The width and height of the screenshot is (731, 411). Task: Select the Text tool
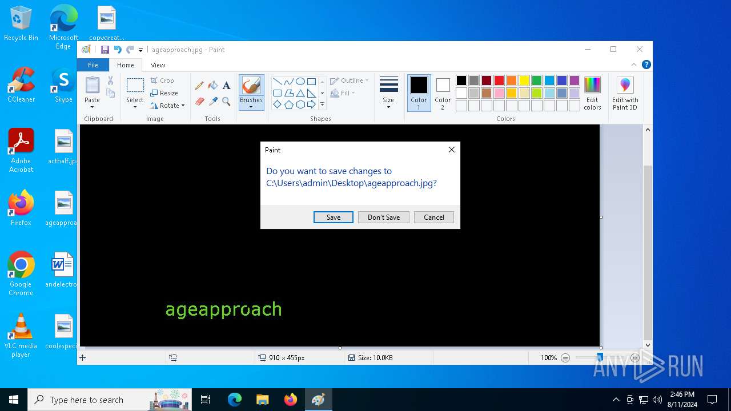226,86
